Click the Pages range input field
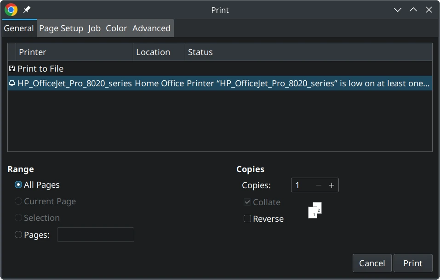The image size is (440, 280). [x=96, y=235]
